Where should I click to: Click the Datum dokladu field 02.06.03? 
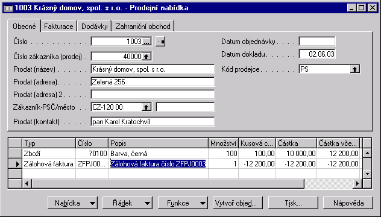[317, 54]
